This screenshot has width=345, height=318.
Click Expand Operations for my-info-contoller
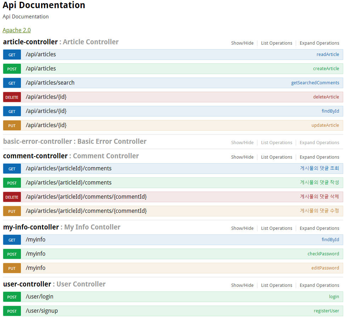click(319, 228)
